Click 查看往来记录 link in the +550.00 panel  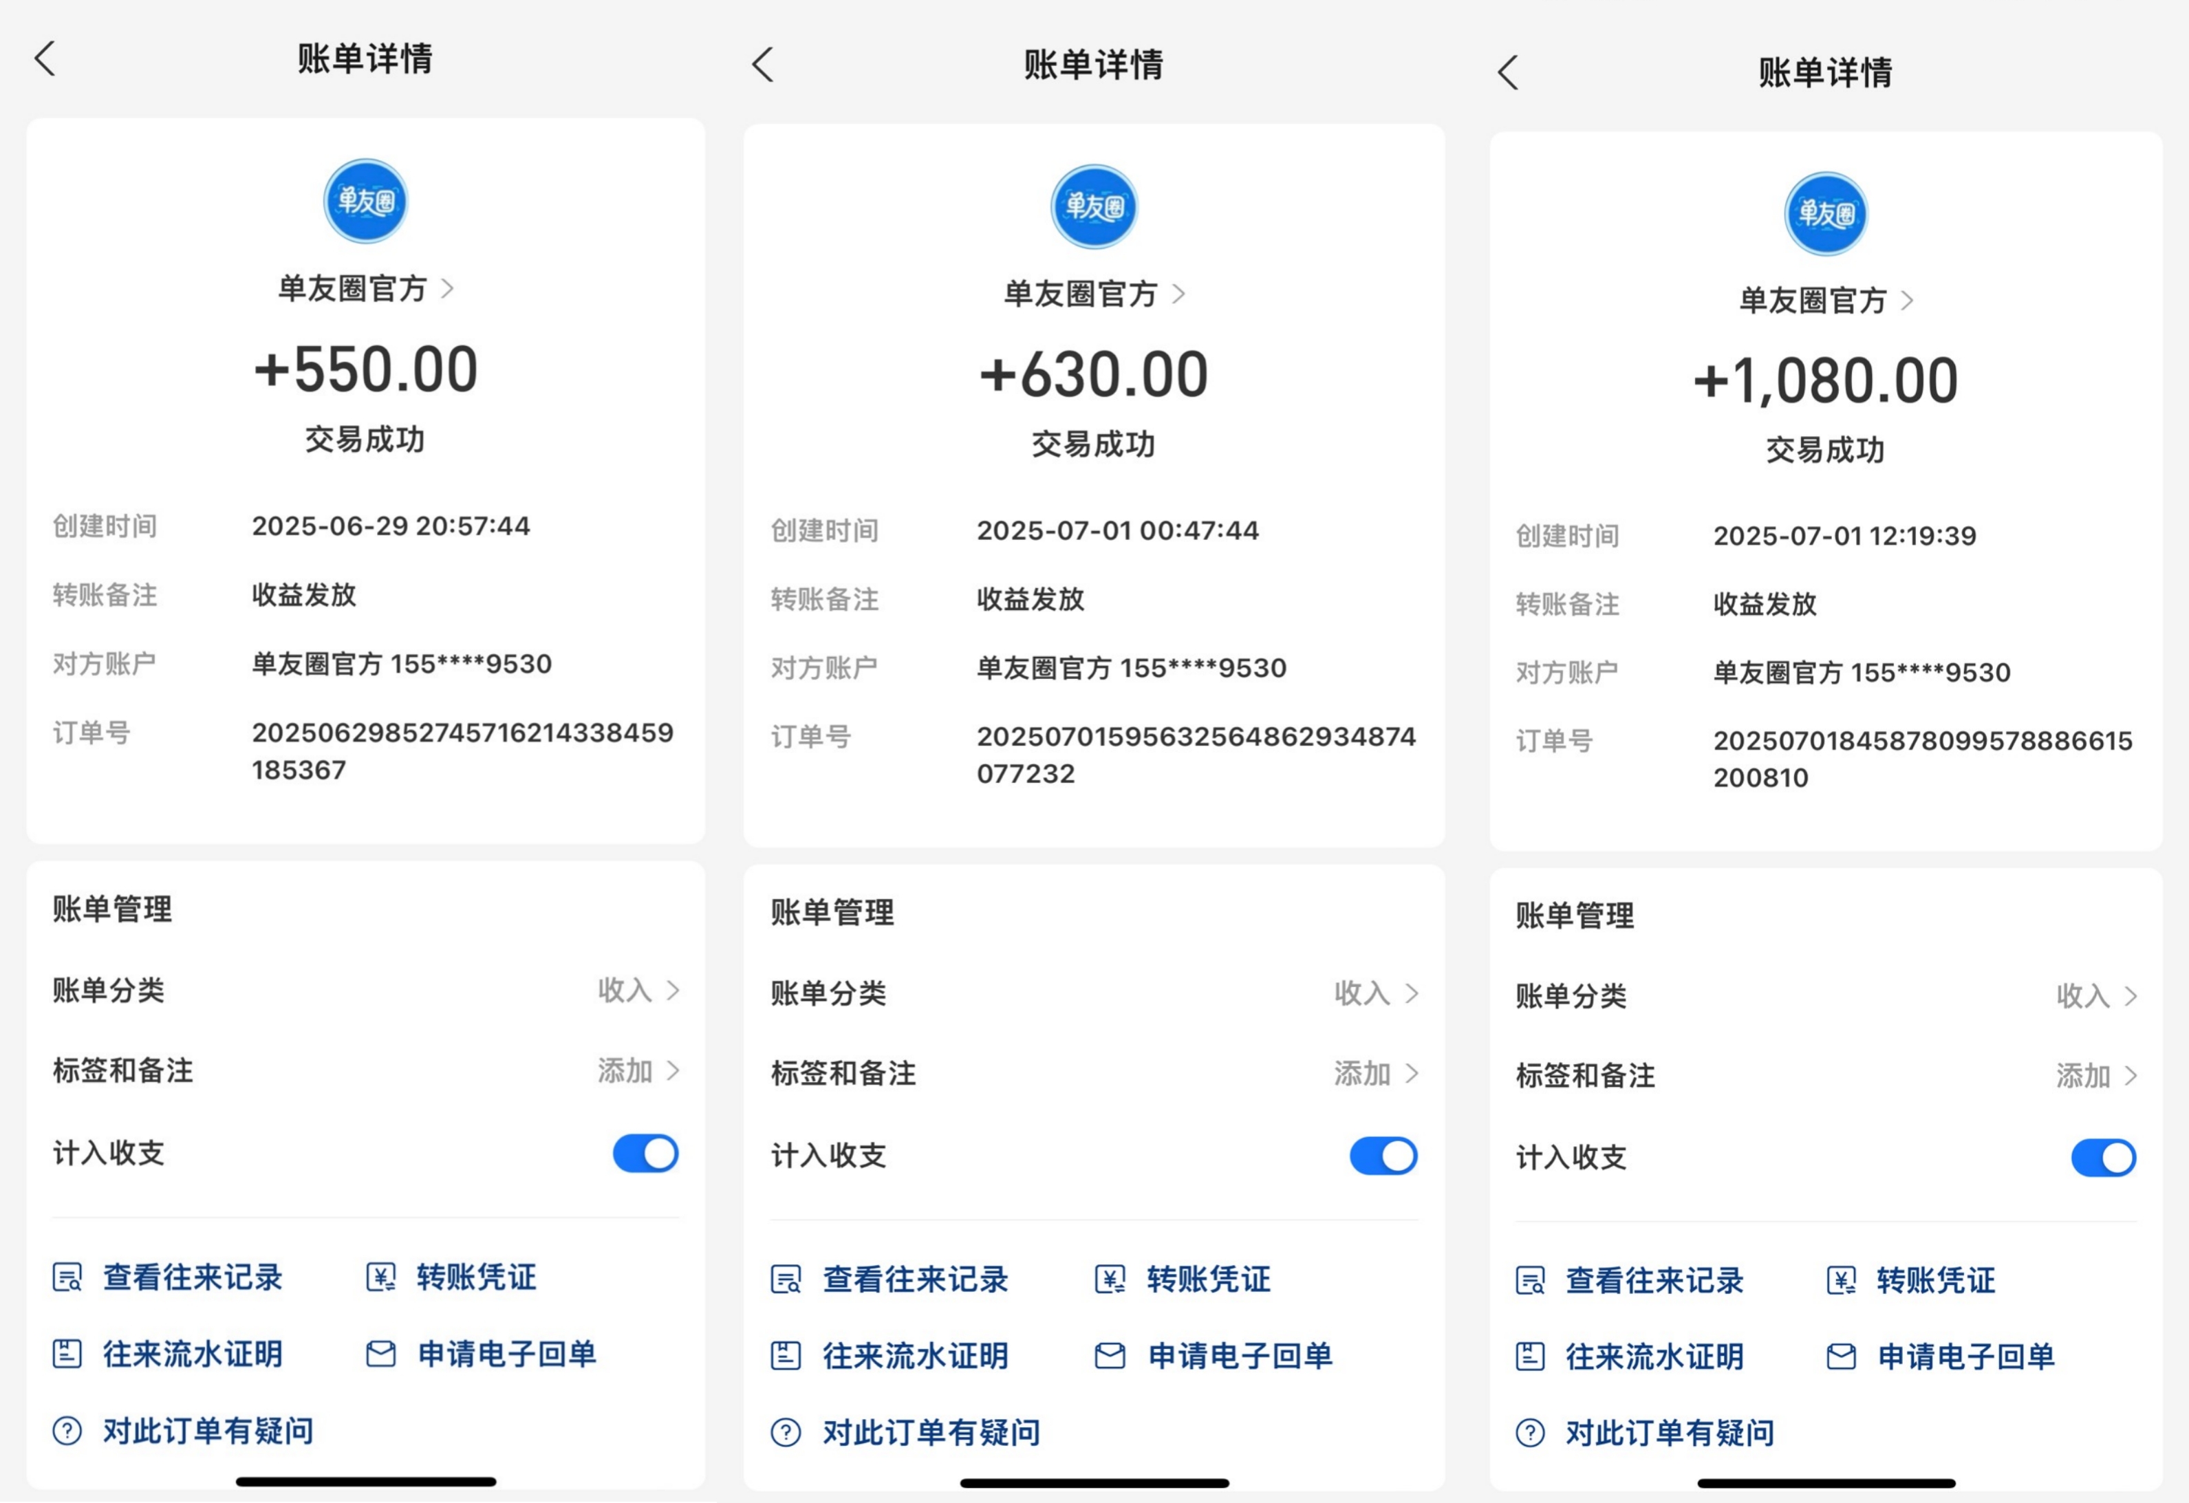(x=193, y=1278)
